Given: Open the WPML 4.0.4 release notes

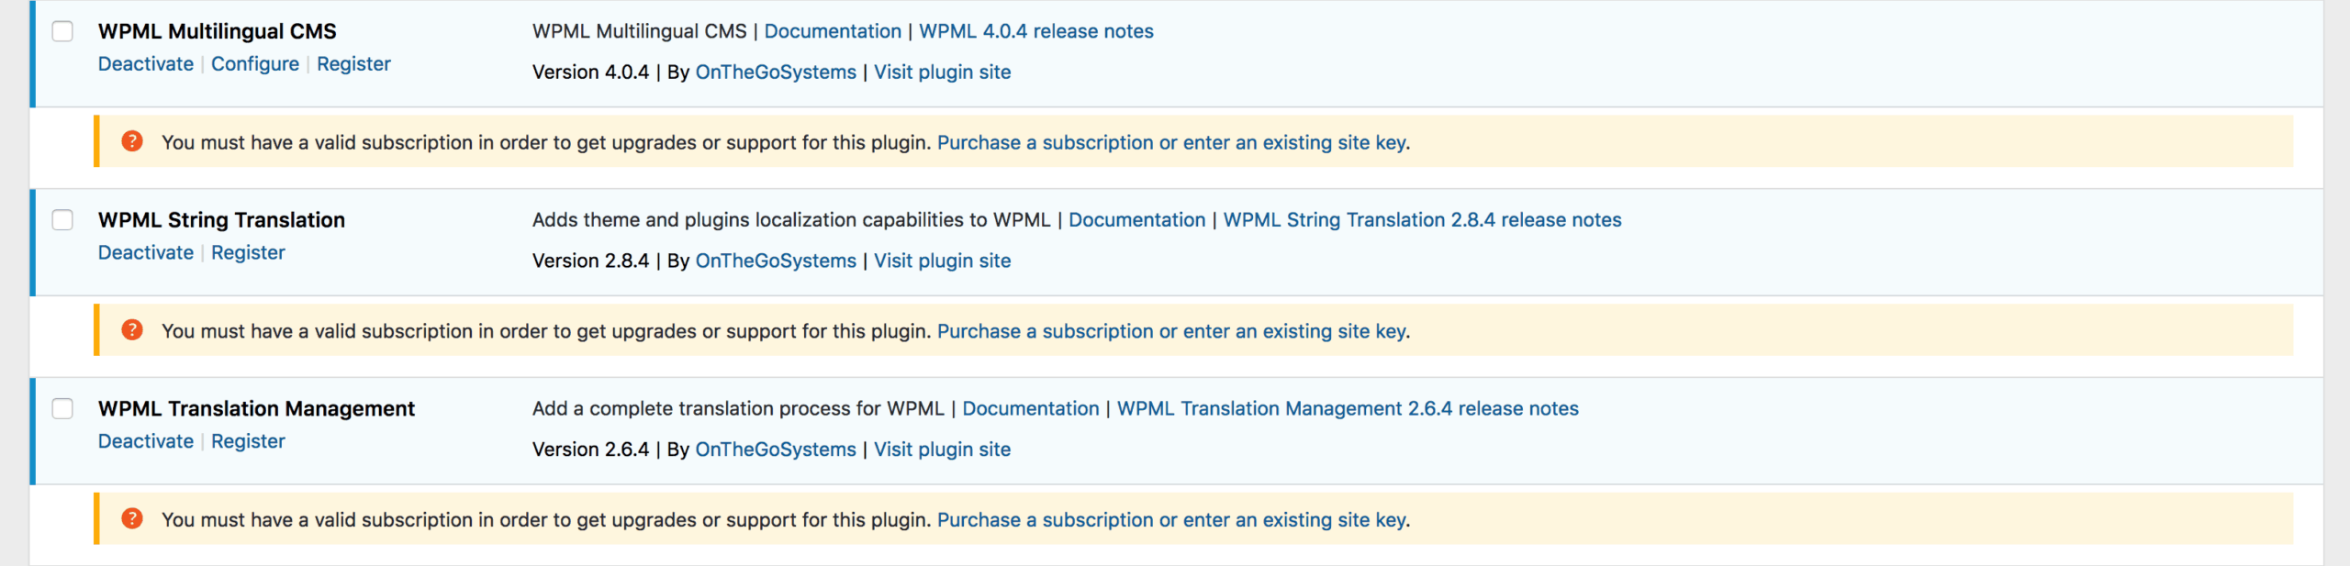Looking at the screenshot, I should tap(1035, 31).
